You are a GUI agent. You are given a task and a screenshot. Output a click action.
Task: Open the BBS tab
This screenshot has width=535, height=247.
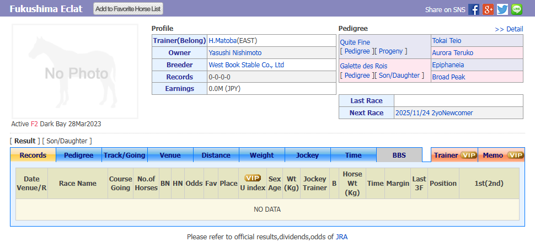(x=399, y=155)
